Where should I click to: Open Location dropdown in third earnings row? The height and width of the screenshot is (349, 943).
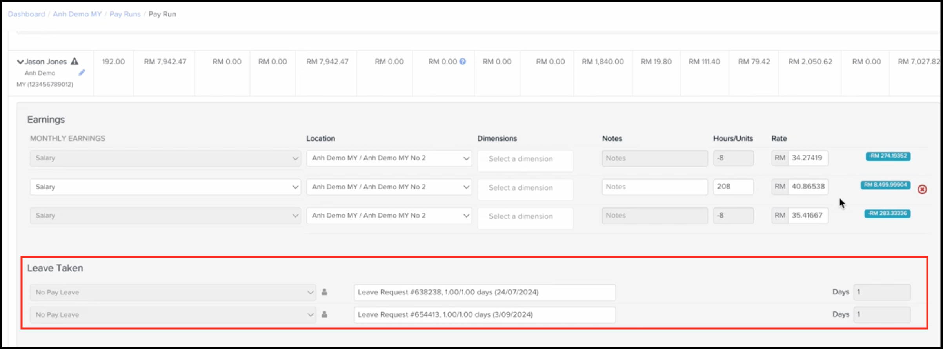[389, 216]
